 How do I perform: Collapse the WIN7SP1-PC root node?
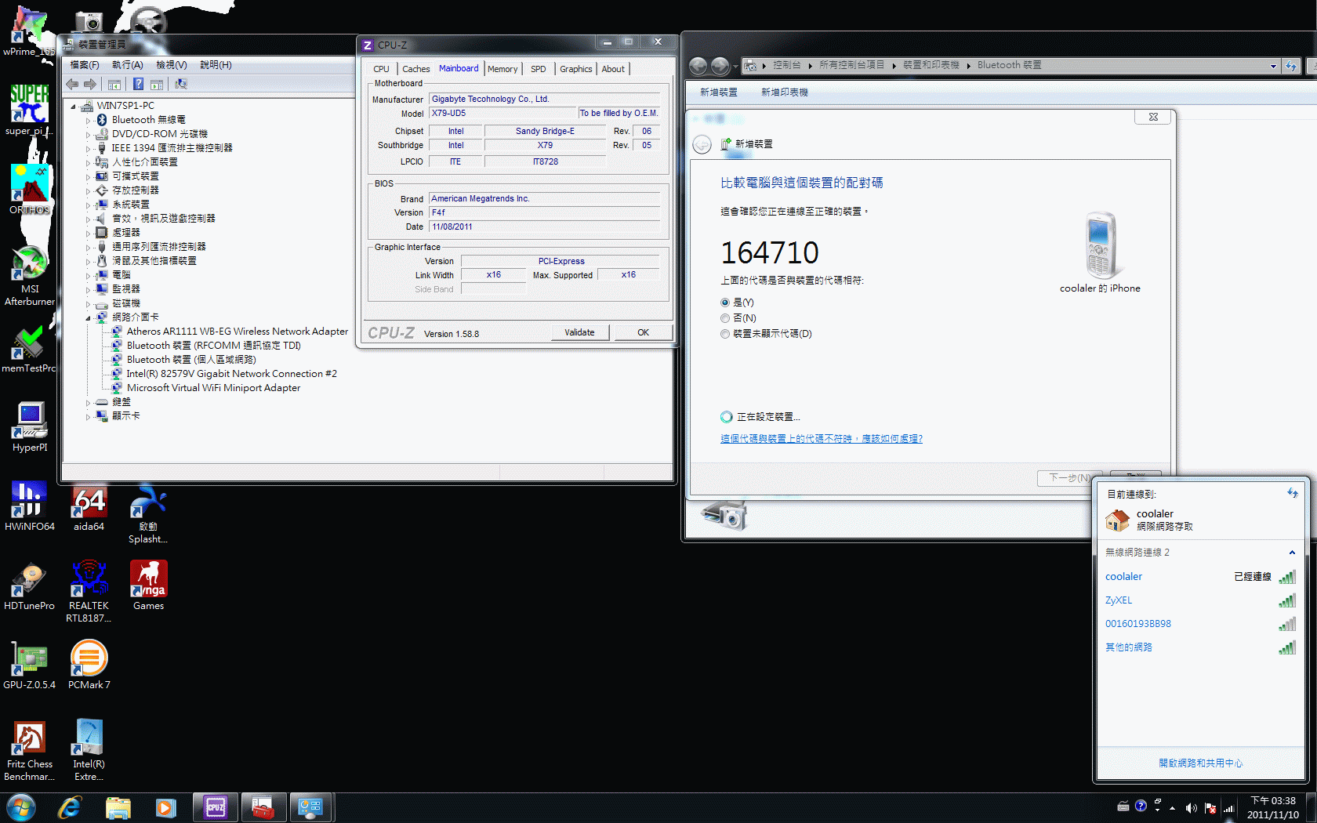point(74,107)
